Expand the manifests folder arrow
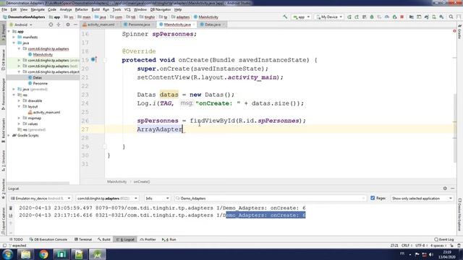 [14, 37]
